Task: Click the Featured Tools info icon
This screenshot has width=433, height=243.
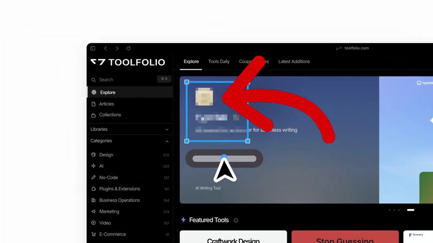Action: (x=236, y=220)
